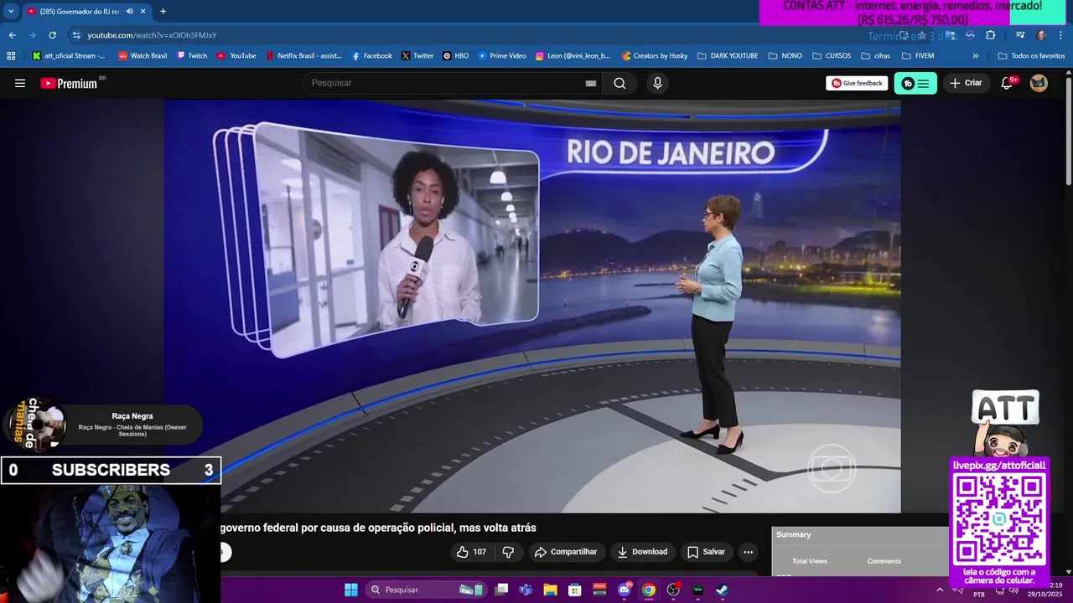This screenshot has height=603, width=1073.
Task: Open the Chrome apps grid shortcut
Action: [x=11, y=56]
